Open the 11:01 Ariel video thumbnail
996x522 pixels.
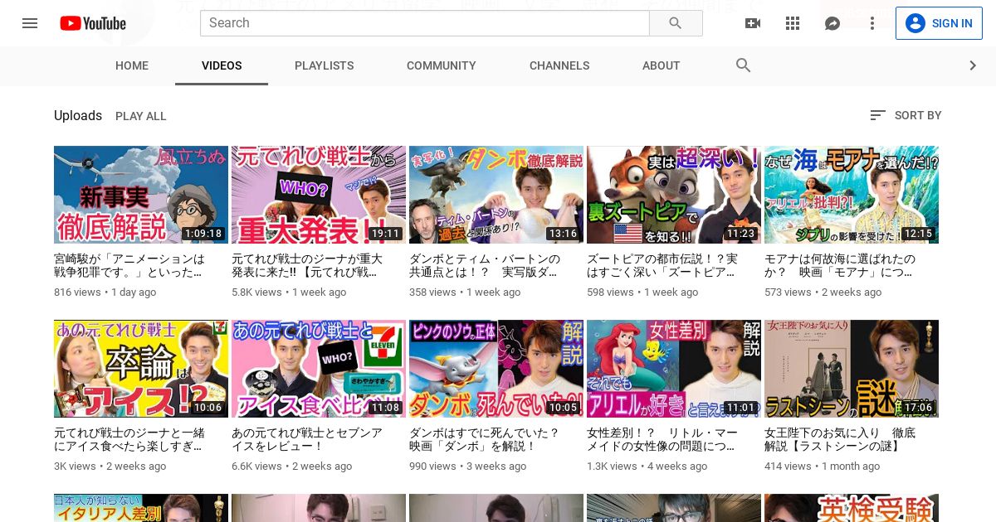click(674, 369)
